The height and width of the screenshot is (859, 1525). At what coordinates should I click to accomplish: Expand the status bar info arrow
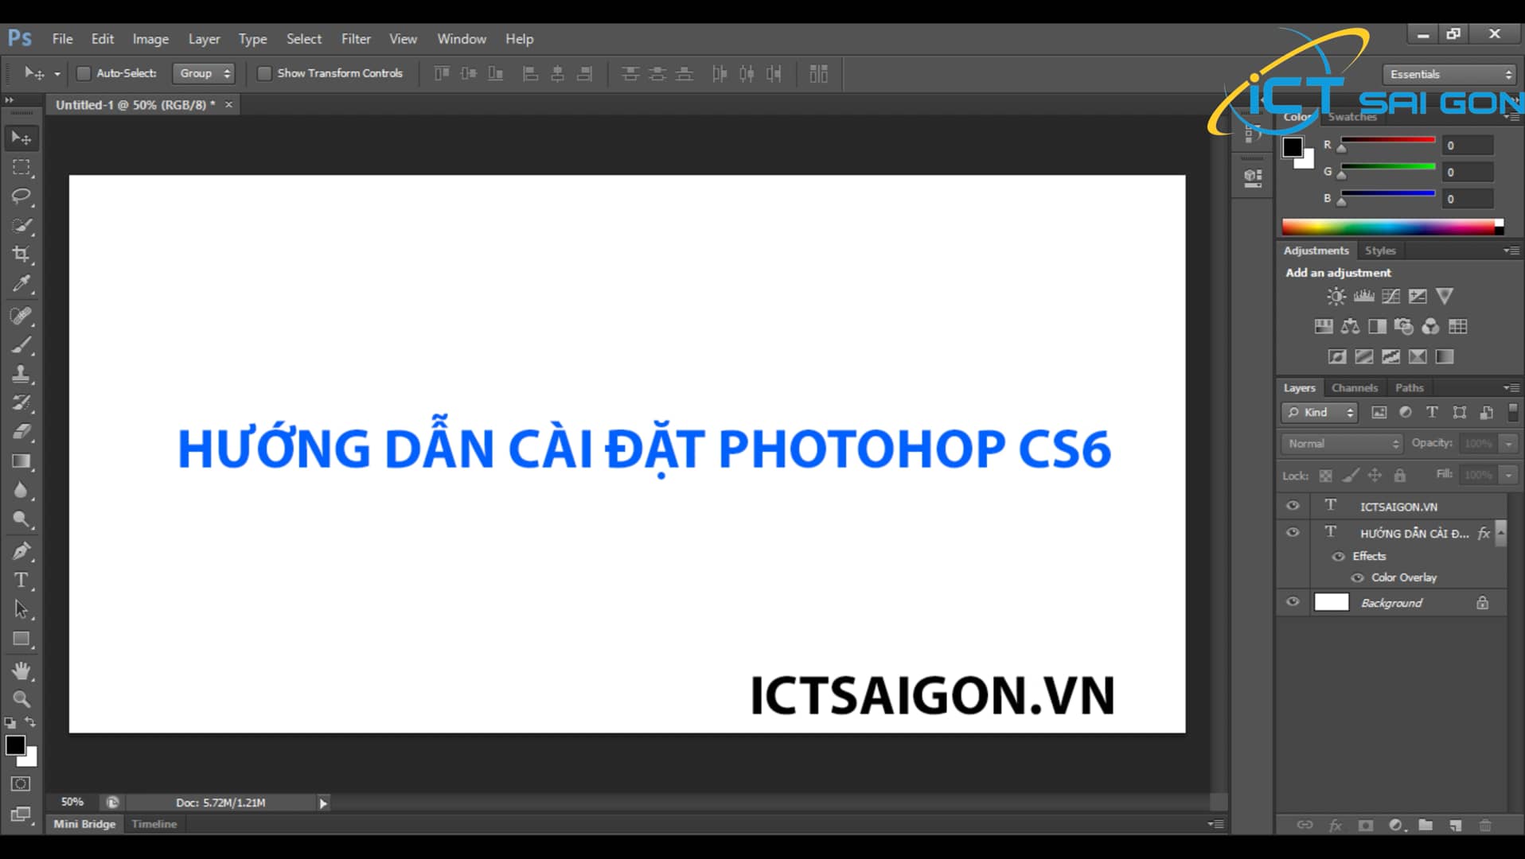(322, 803)
